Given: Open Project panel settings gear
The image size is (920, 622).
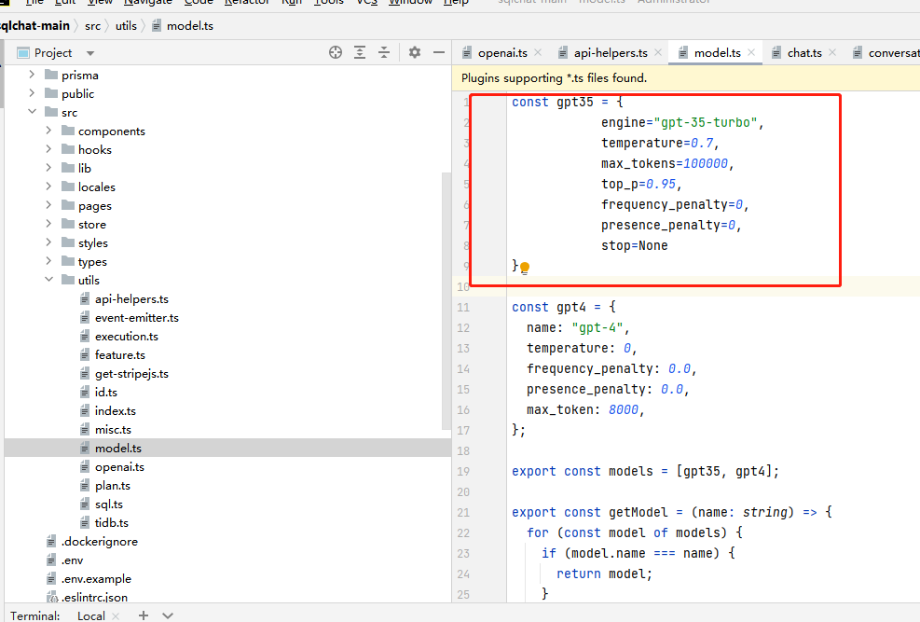Looking at the screenshot, I should tap(415, 53).
